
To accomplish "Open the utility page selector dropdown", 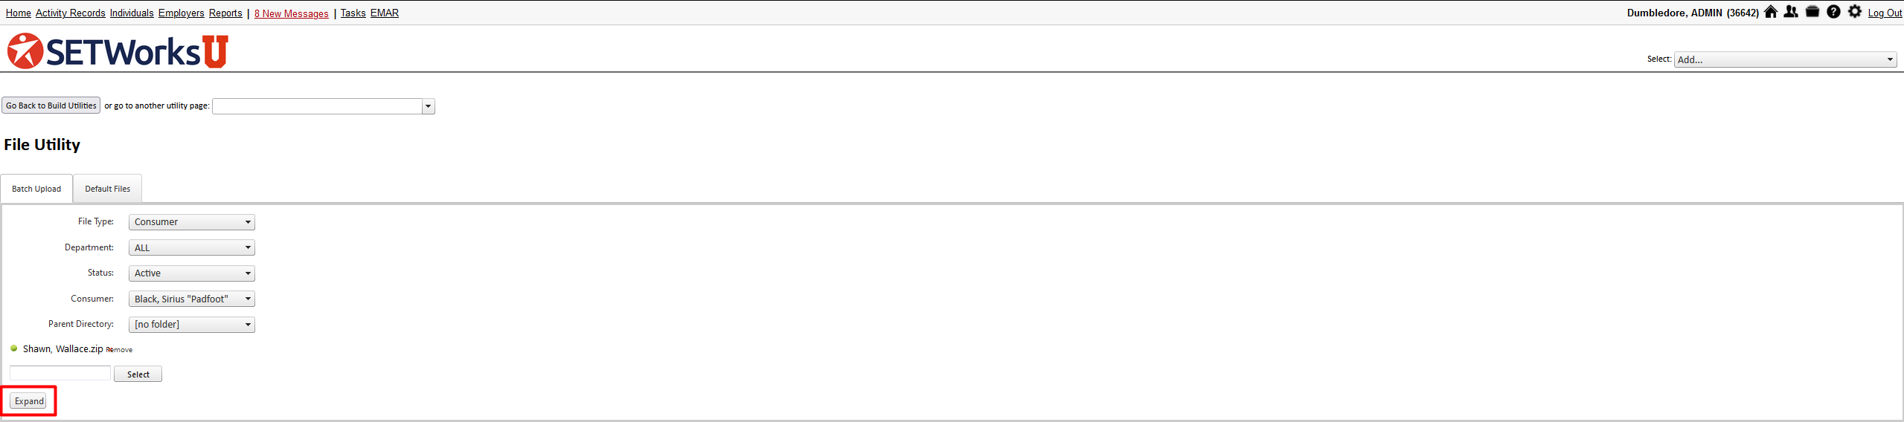I will [324, 106].
